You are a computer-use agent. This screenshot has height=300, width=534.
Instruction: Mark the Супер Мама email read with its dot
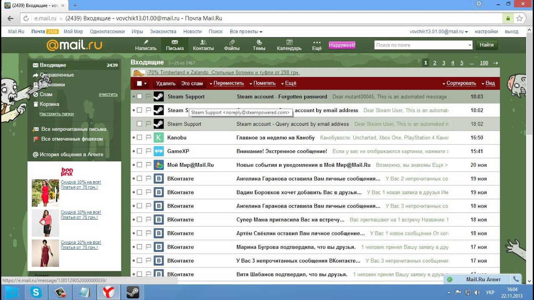[134, 220]
